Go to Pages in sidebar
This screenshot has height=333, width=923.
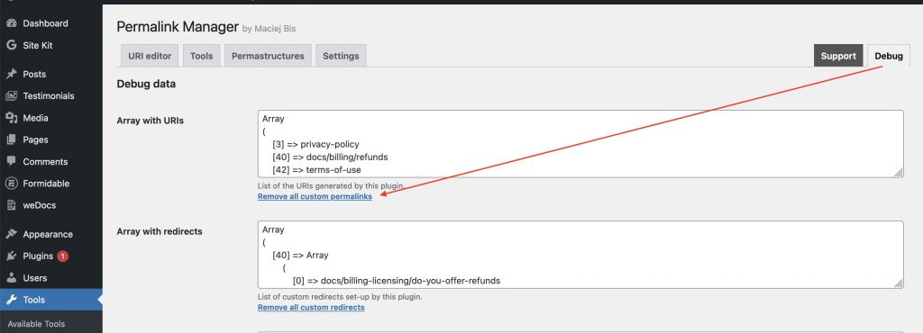click(x=35, y=139)
